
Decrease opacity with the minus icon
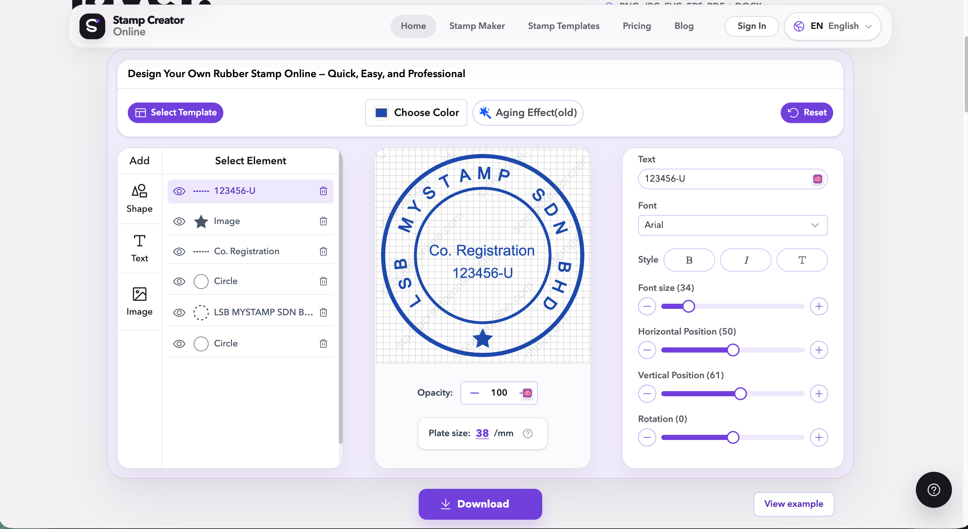pyautogui.click(x=475, y=393)
